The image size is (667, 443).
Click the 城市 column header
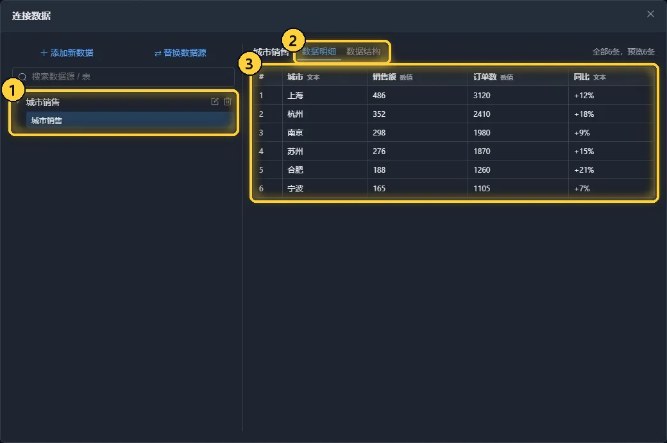point(325,77)
